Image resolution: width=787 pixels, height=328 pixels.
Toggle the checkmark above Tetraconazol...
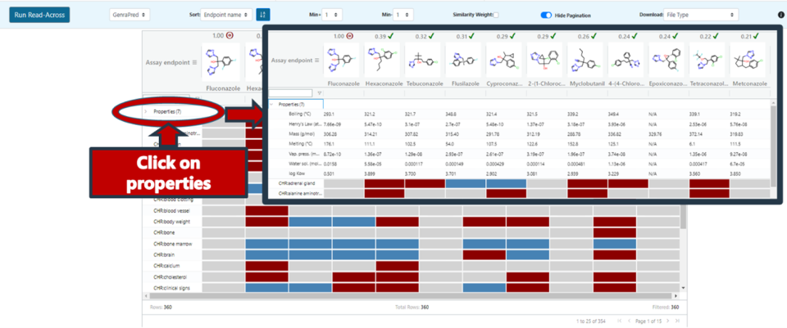(714, 36)
